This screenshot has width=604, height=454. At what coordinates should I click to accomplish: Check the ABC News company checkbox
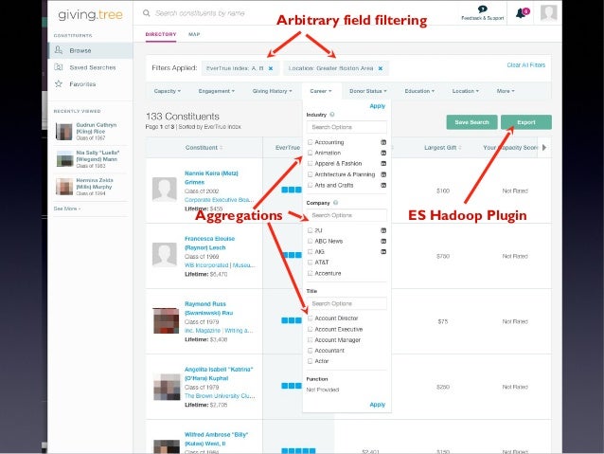coord(310,241)
